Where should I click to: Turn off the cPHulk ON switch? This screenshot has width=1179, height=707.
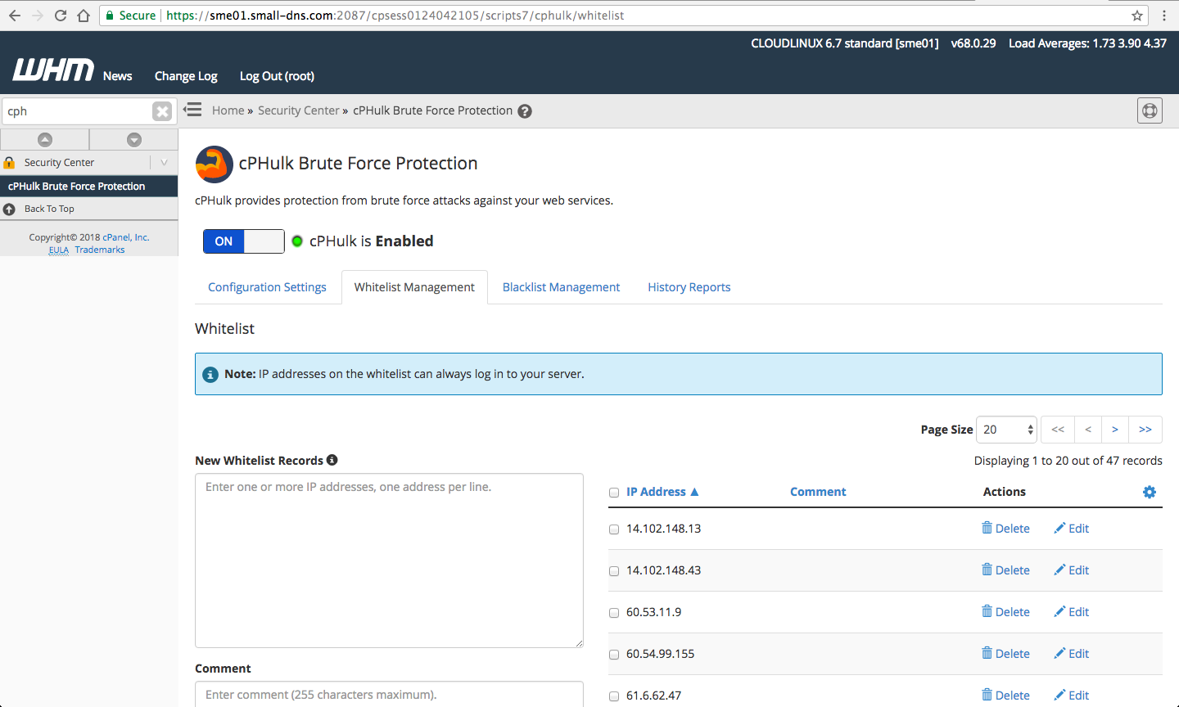coord(243,241)
